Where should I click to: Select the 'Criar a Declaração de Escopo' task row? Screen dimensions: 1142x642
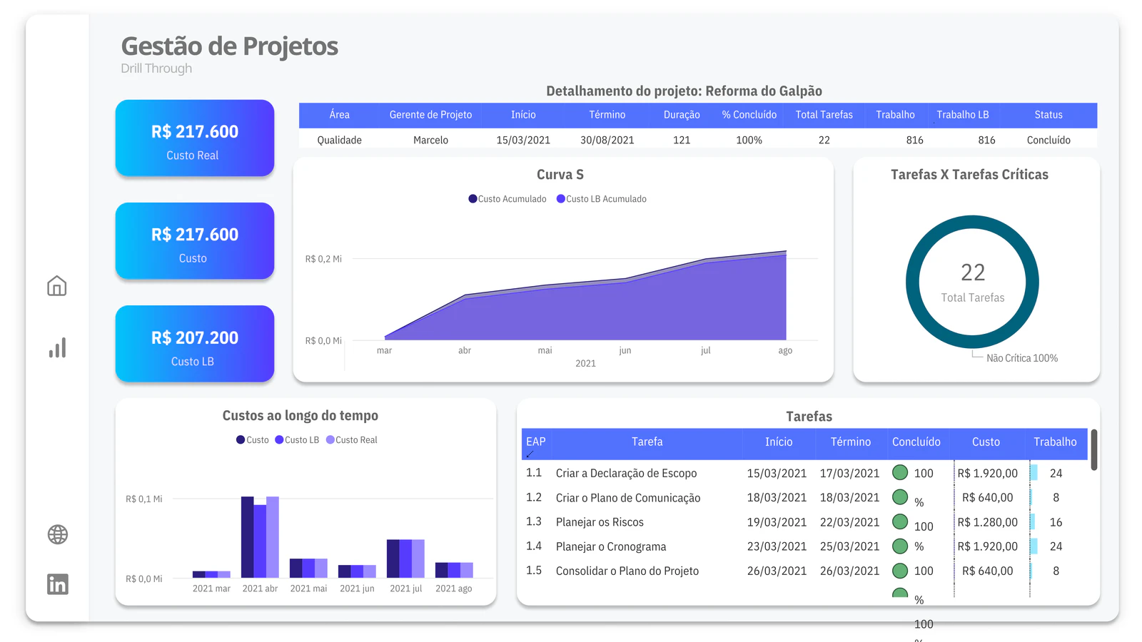804,473
